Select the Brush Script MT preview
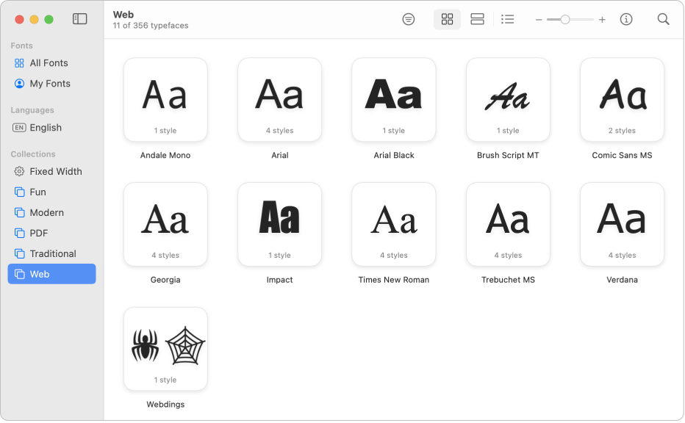Viewport: 685px width, 423px height. click(508, 100)
